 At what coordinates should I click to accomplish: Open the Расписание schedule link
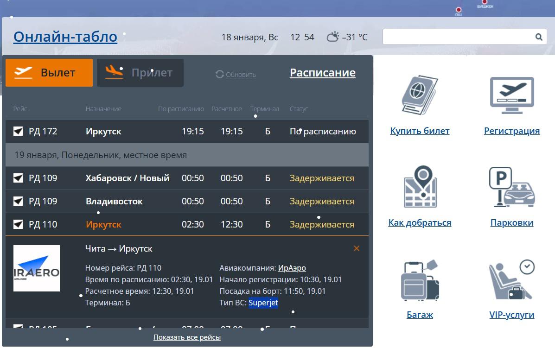pos(322,73)
